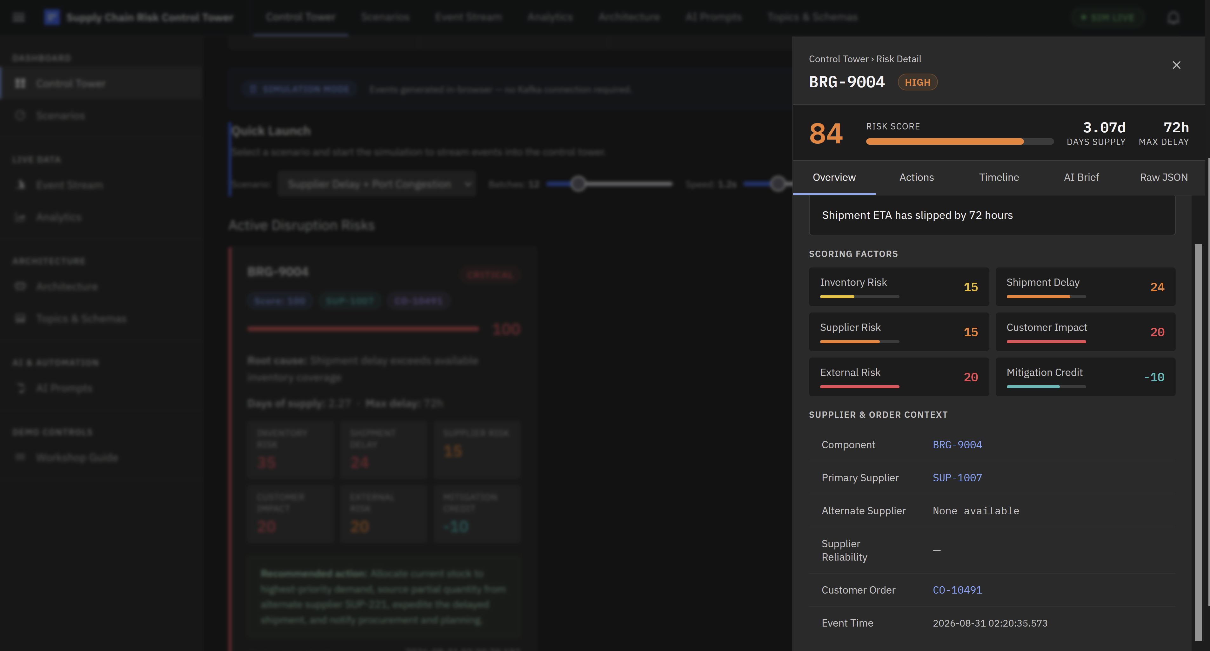Click the AI Prompts sidebar icon
Image resolution: width=1210 pixels, height=651 pixels.
pyautogui.click(x=20, y=388)
